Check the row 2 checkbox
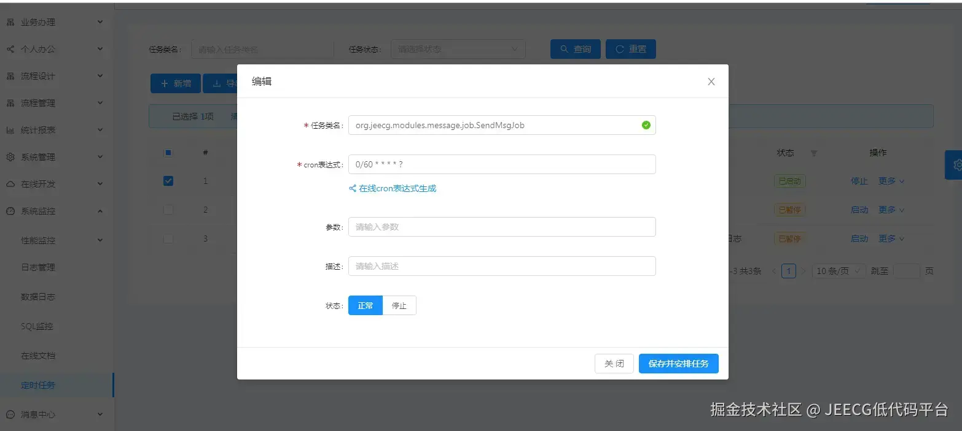Viewport: 962px width, 431px height. pos(168,210)
